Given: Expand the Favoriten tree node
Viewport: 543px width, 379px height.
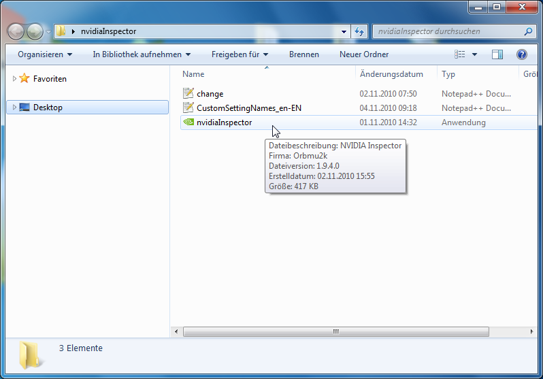Looking at the screenshot, I should pos(14,79).
